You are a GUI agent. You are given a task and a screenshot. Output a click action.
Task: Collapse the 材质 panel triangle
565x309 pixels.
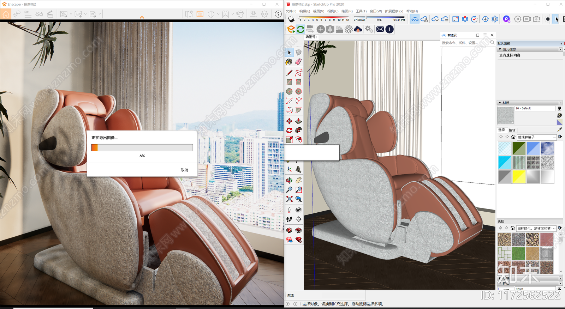500,103
